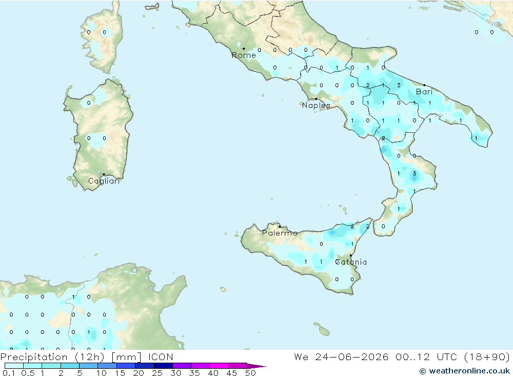Select the 10–15 mm legend swatch
Image resolution: width=513 pixels, height=376 pixels.
(107, 366)
